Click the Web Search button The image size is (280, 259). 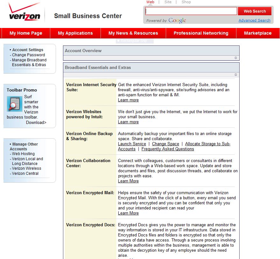[x=255, y=11]
